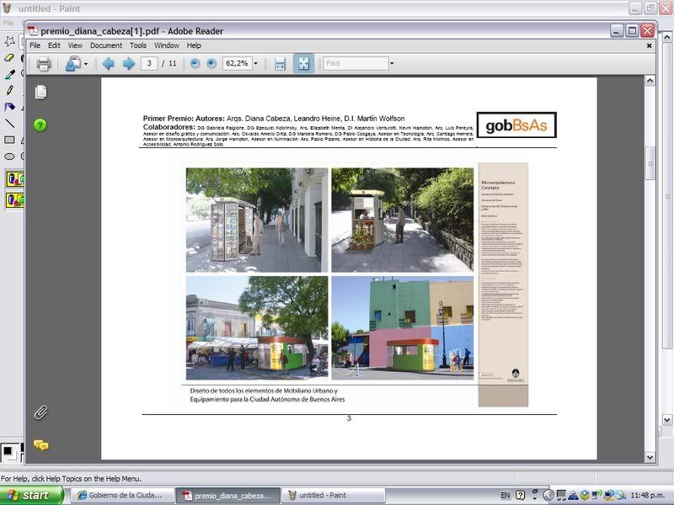Click the scrolling pages toolbar icon
The height and width of the screenshot is (505, 674).
(x=280, y=63)
